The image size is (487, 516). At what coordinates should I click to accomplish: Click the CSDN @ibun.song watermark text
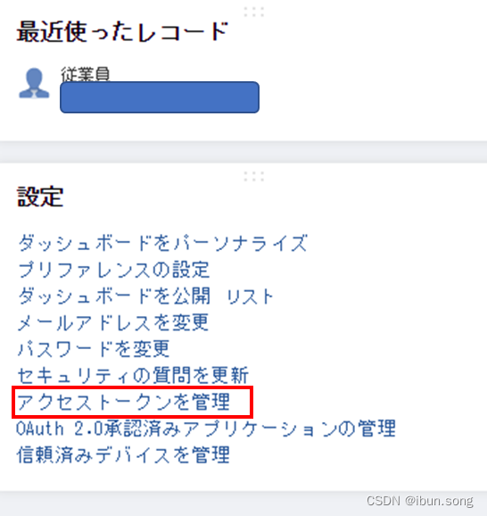point(420,501)
